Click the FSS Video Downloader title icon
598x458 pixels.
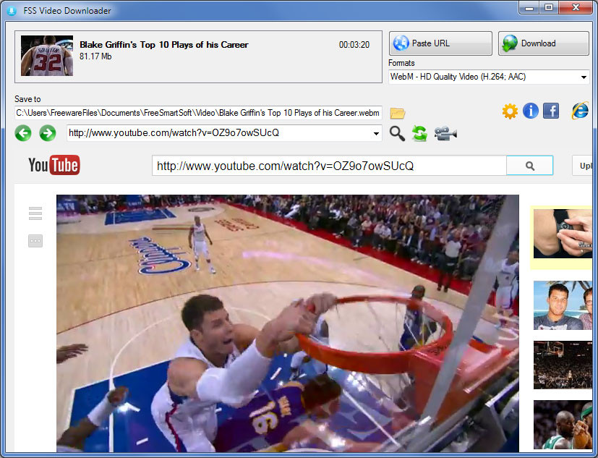pyautogui.click(x=12, y=11)
